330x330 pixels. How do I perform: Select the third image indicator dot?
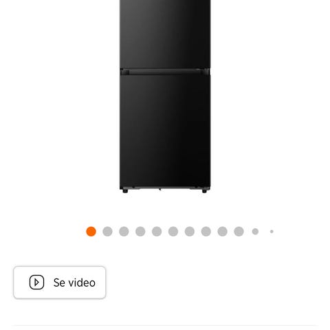point(124,232)
